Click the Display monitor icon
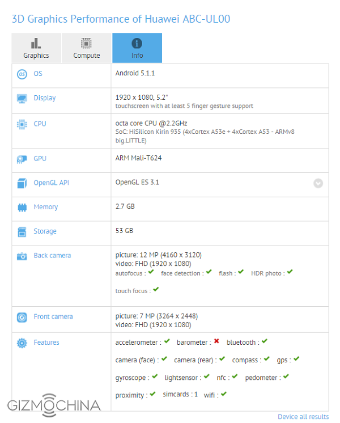The height and width of the screenshot is (423, 340). pos(22,99)
